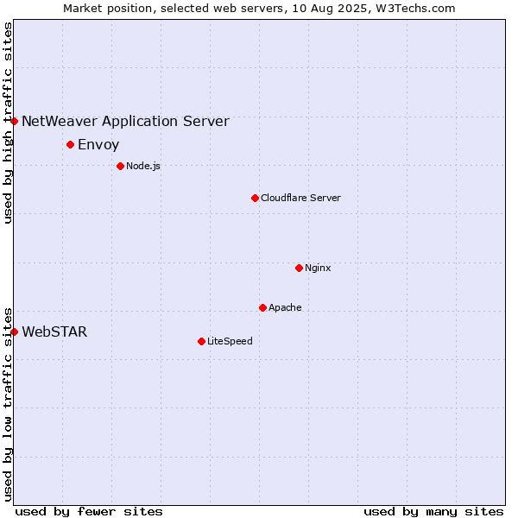Click the red Apache data point
Screen dimensions: 518x518
tap(263, 308)
